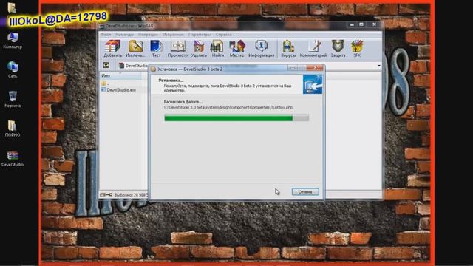Click the Найти (Find) toolbar icon

(217, 49)
